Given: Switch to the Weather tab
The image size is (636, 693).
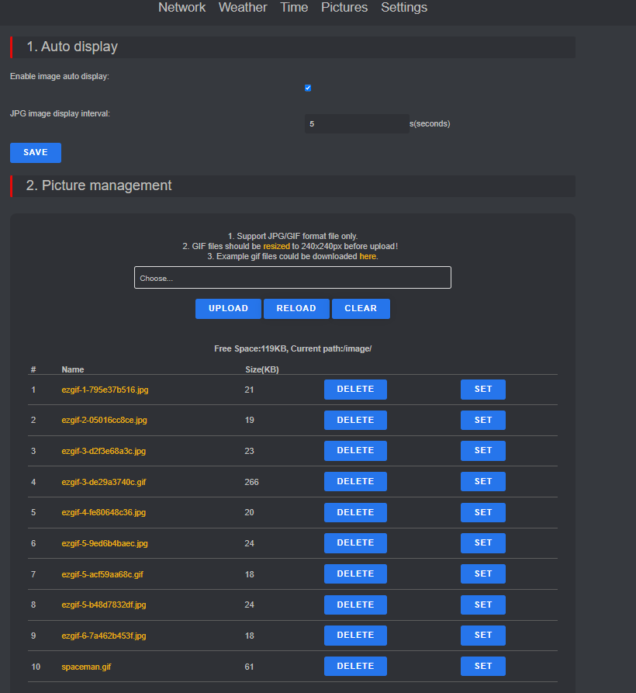Looking at the screenshot, I should pos(243,8).
